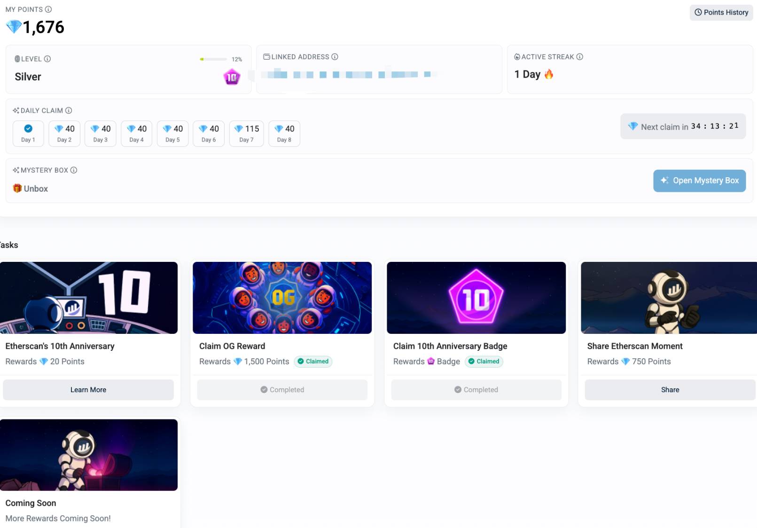The image size is (757, 528).
Task: Click the Claimed tag on 10th Anniversary Badge
Action: click(x=484, y=362)
